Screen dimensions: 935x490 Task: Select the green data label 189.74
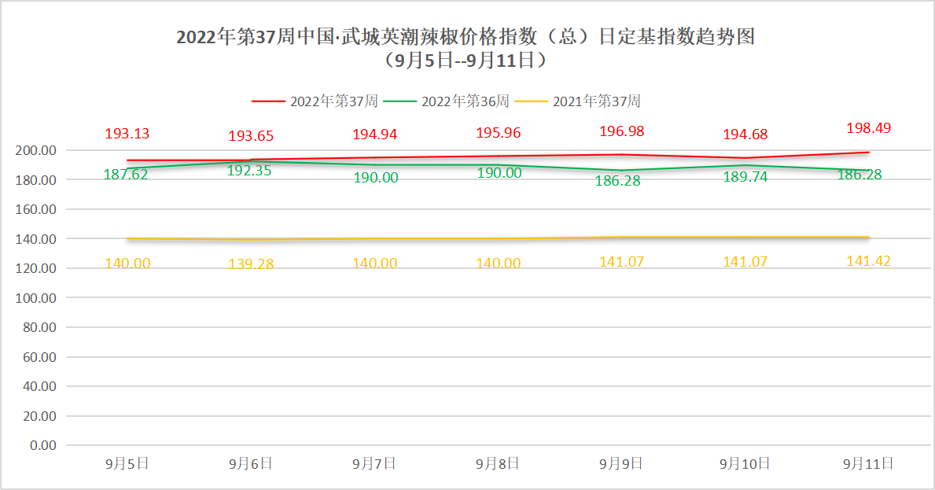[745, 177]
